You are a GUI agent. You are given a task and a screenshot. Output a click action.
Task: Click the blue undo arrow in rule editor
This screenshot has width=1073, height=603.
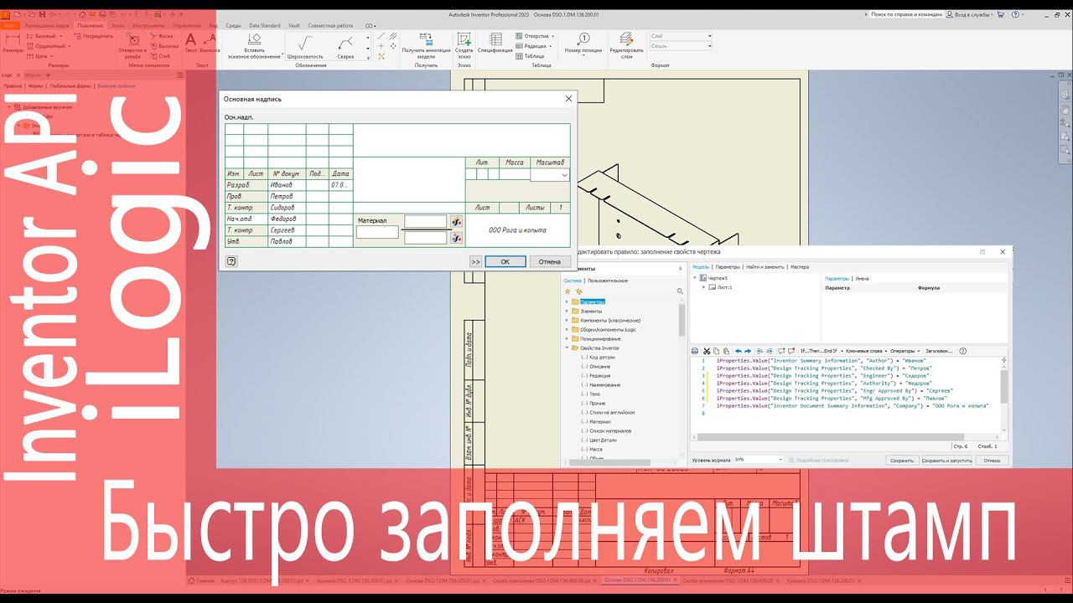click(739, 351)
